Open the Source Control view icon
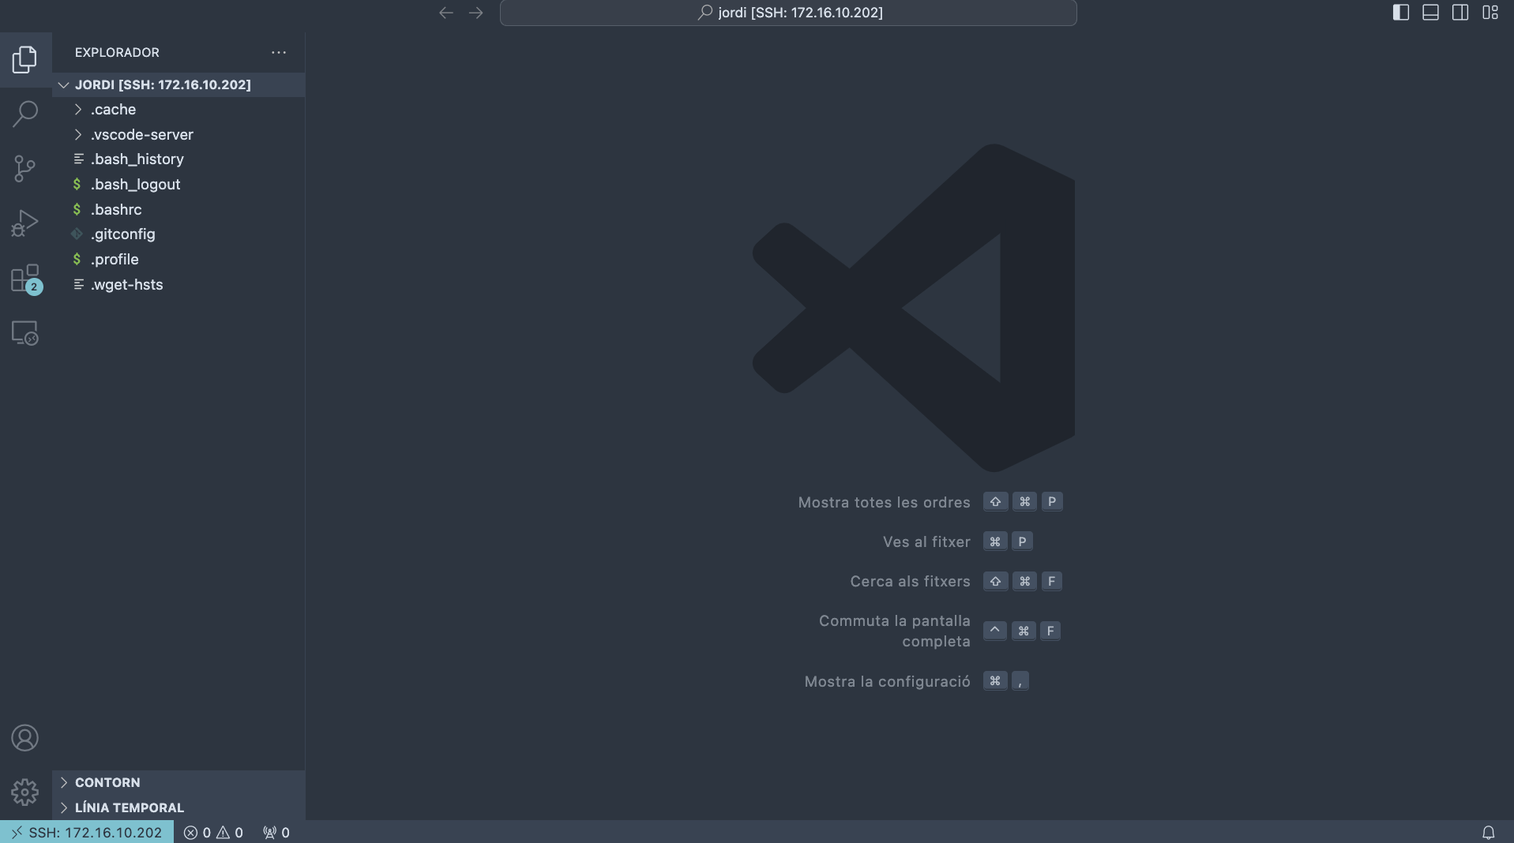This screenshot has height=843, width=1514. pos(25,168)
